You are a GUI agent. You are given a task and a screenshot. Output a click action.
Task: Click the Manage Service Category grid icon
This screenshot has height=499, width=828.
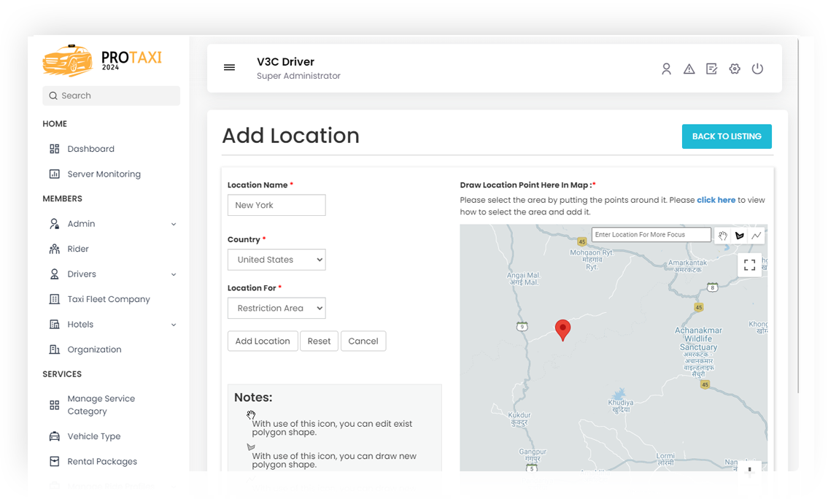pyautogui.click(x=55, y=405)
